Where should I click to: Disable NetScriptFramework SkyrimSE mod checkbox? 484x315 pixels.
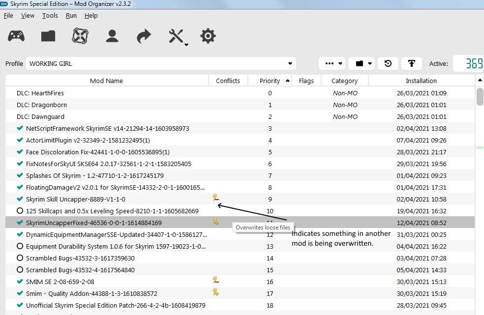coord(20,128)
